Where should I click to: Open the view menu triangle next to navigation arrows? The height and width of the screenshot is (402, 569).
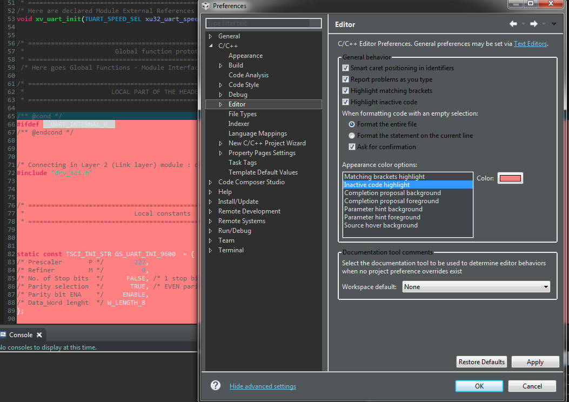tap(554, 24)
